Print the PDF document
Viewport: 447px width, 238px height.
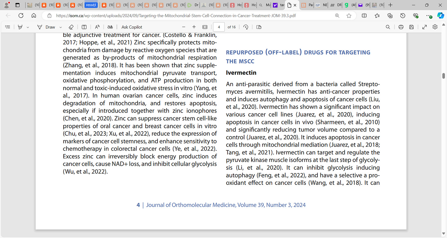401,27
